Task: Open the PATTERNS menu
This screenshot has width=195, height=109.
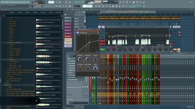Action: click(x=11, y=2)
